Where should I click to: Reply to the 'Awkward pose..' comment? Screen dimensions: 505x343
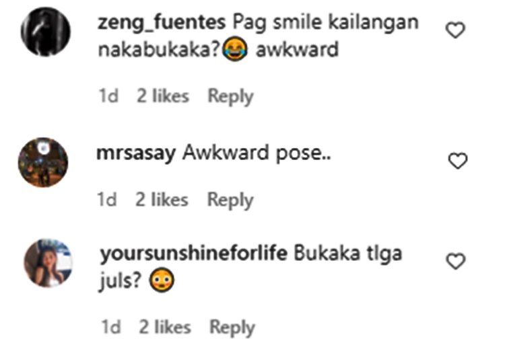[x=230, y=200]
